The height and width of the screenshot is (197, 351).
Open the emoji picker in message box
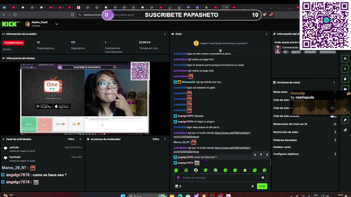pyautogui.click(x=263, y=178)
